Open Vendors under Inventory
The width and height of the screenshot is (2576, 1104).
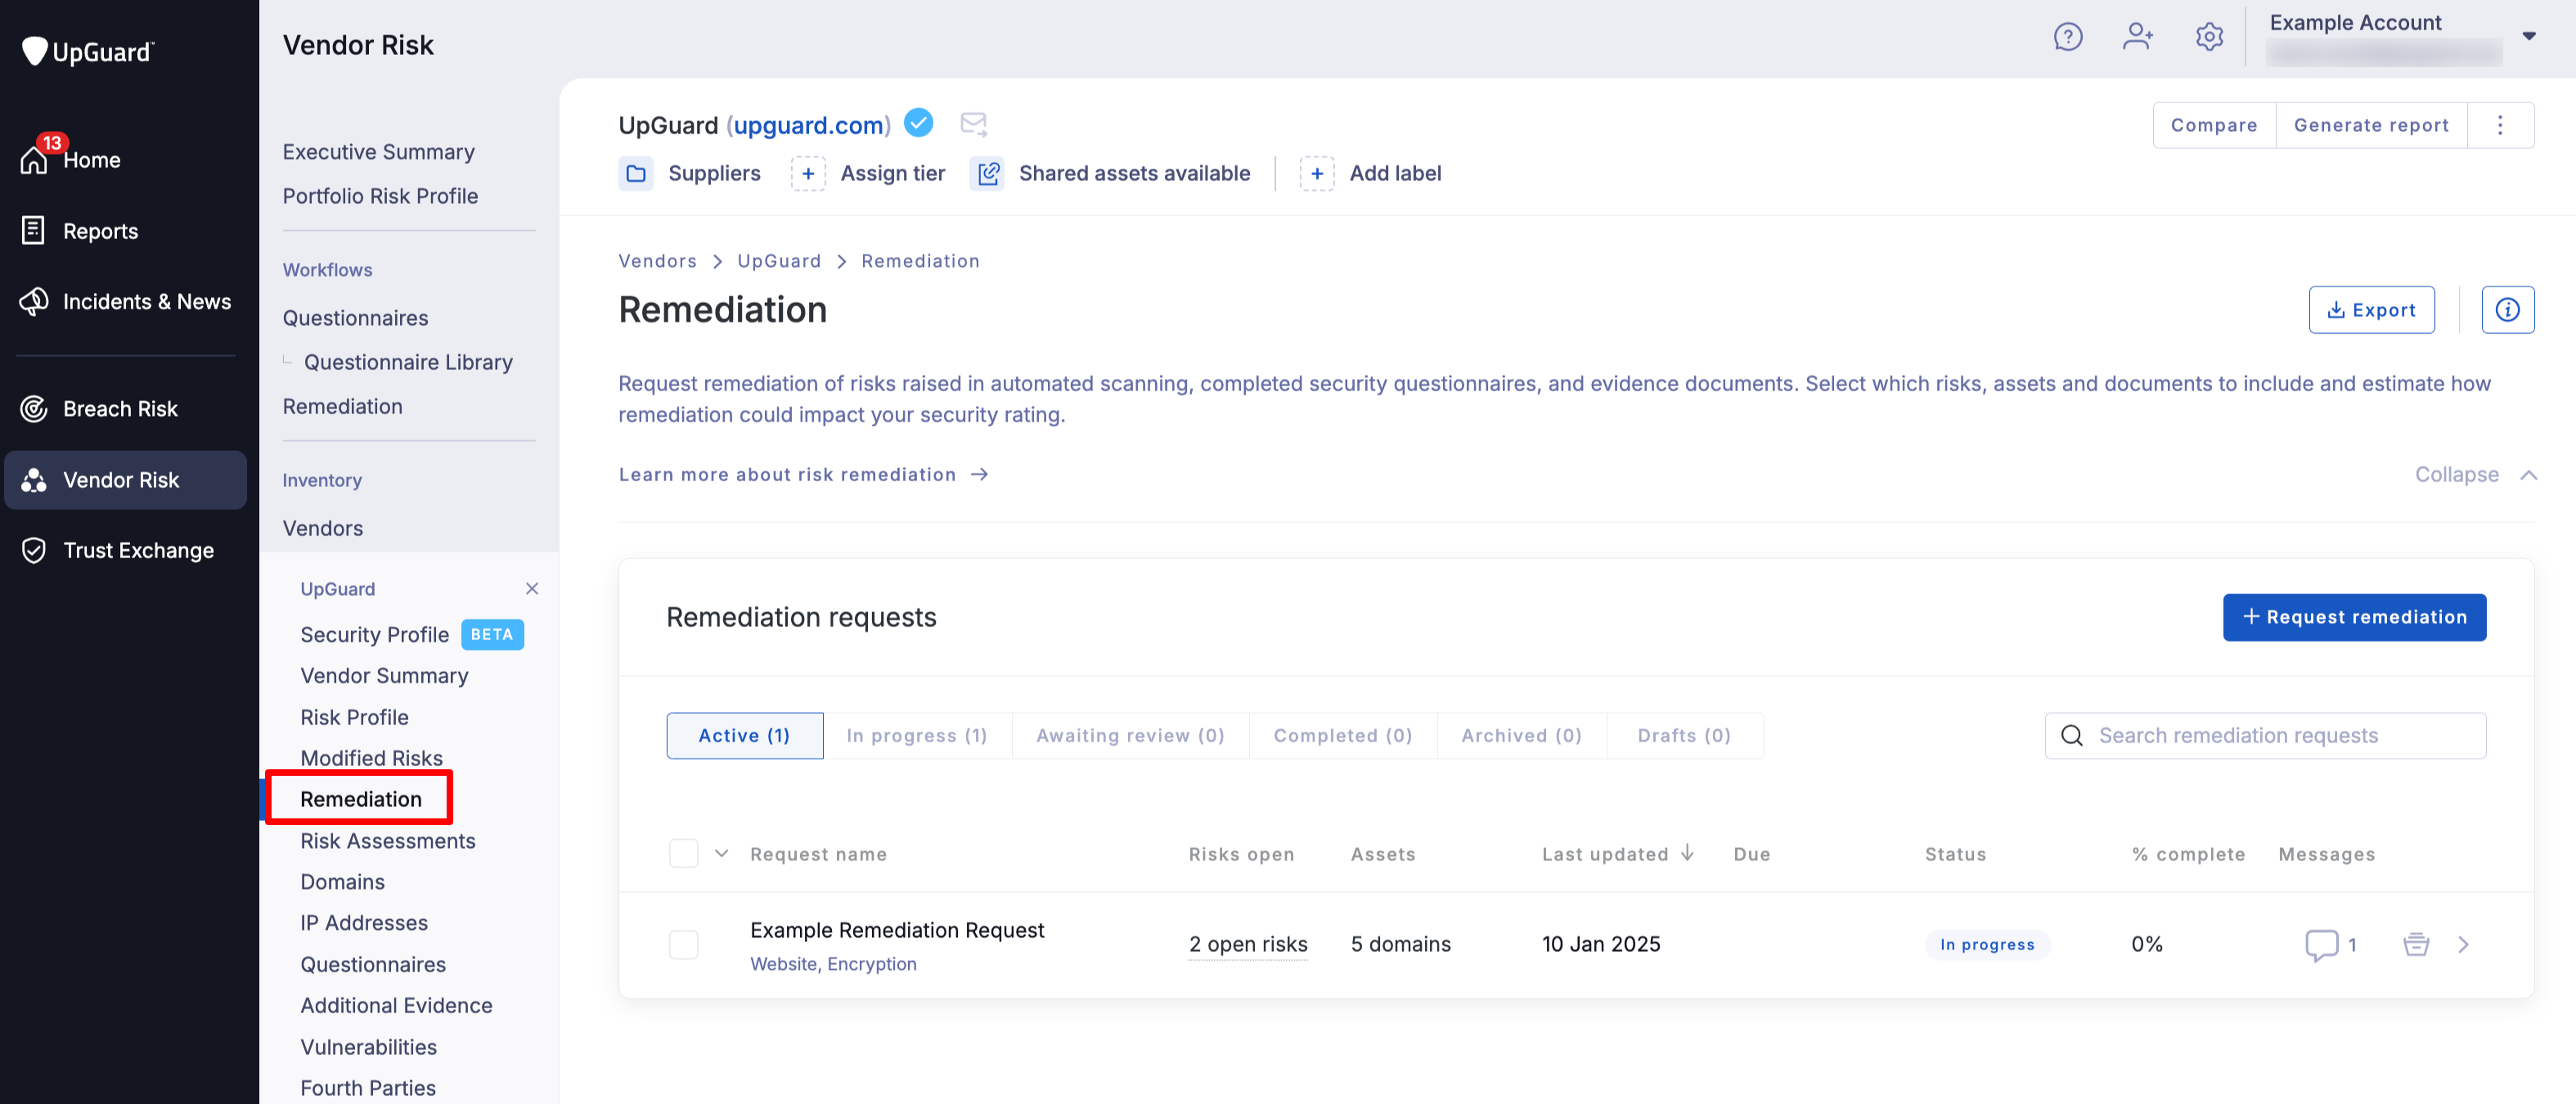coord(323,528)
